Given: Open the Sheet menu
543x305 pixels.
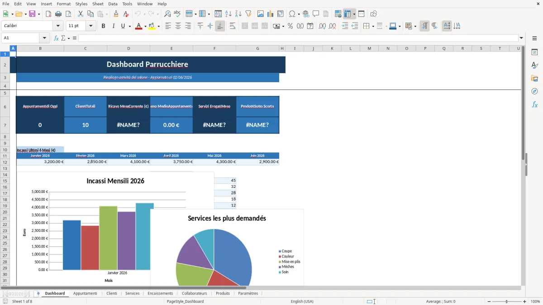Looking at the screenshot, I should coord(98,4).
